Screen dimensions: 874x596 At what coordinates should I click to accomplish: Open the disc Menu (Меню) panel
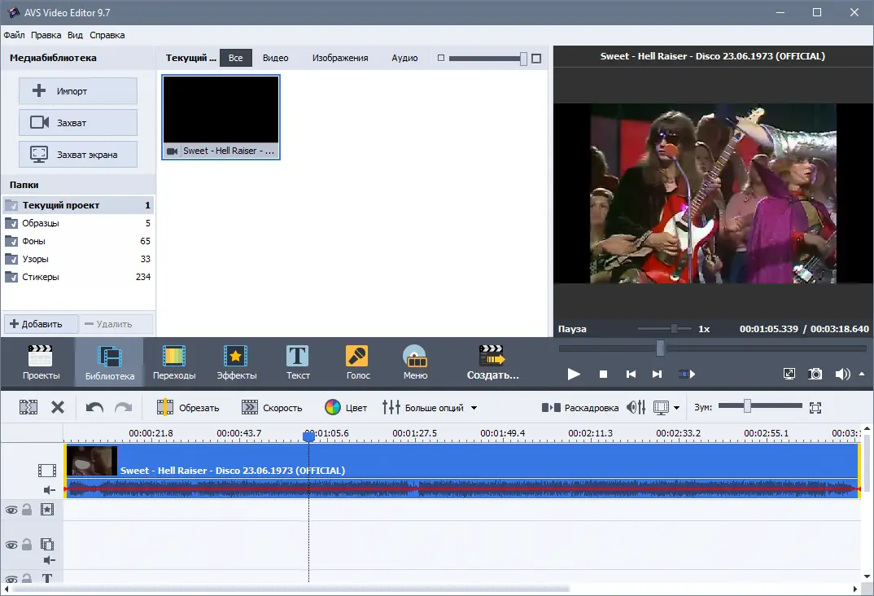[x=415, y=362]
